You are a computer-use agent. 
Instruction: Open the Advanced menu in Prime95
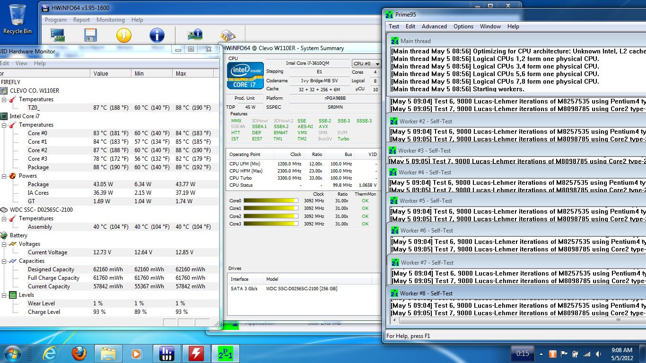tap(434, 26)
